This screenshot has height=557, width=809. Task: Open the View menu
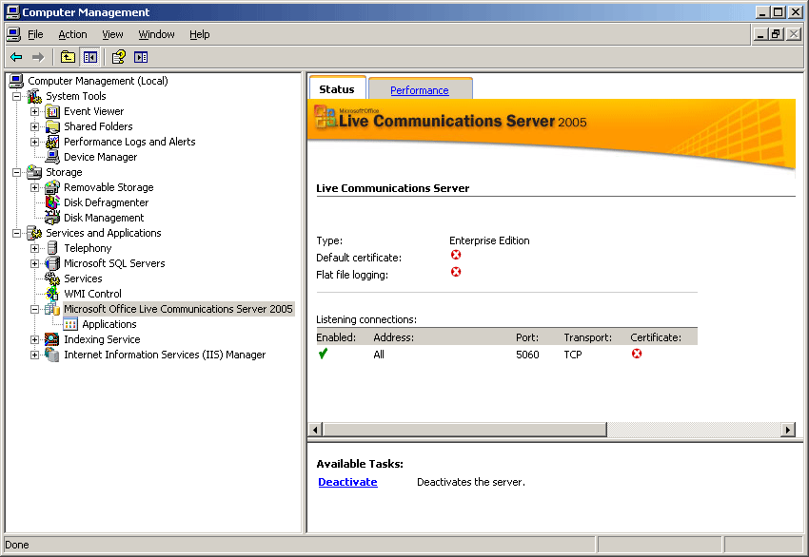pyautogui.click(x=112, y=34)
